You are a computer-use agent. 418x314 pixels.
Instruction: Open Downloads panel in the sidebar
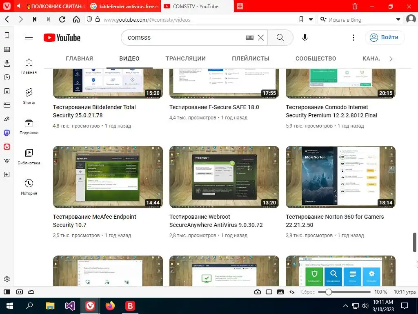pos(7,63)
